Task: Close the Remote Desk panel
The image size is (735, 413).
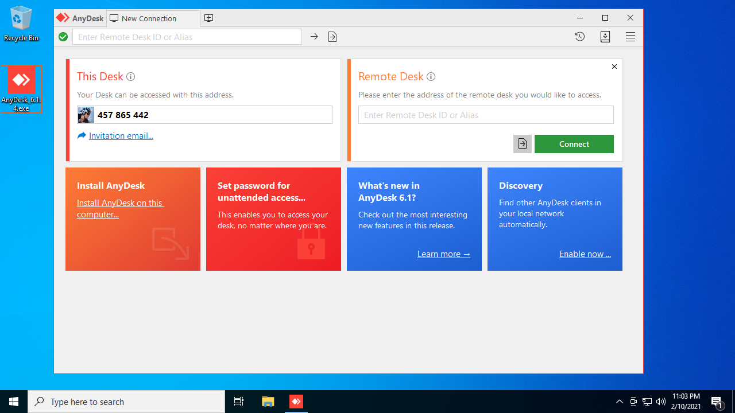Action: (x=614, y=67)
